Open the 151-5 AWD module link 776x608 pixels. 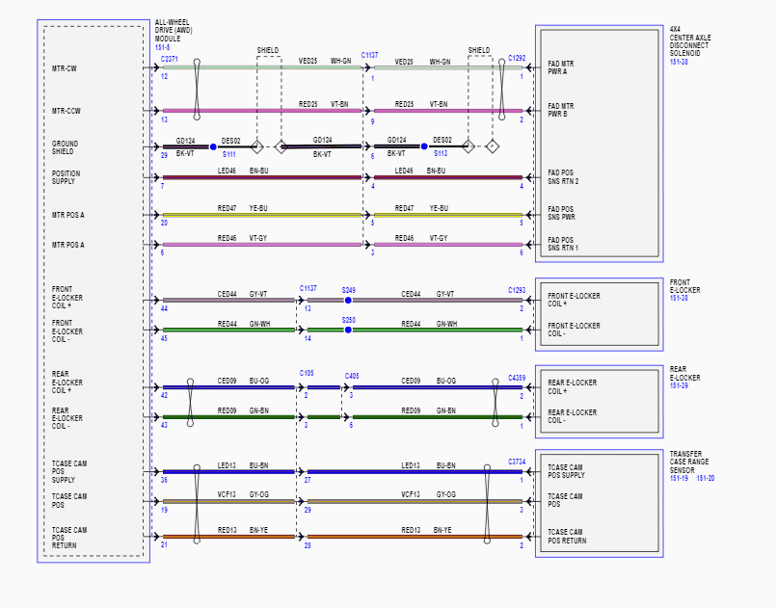pos(162,47)
